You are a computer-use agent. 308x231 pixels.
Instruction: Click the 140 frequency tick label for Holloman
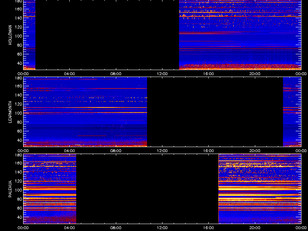point(19,18)
